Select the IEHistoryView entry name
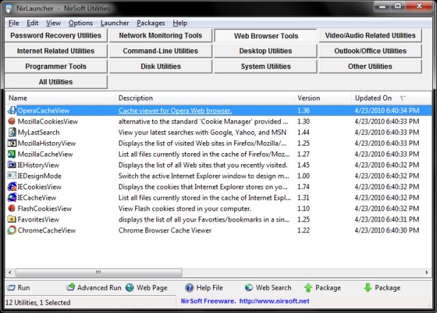437x313 pixels. click(x=38, y=165)
